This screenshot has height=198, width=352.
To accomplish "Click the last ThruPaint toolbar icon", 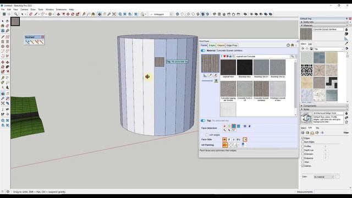I will tap(42, 42).
